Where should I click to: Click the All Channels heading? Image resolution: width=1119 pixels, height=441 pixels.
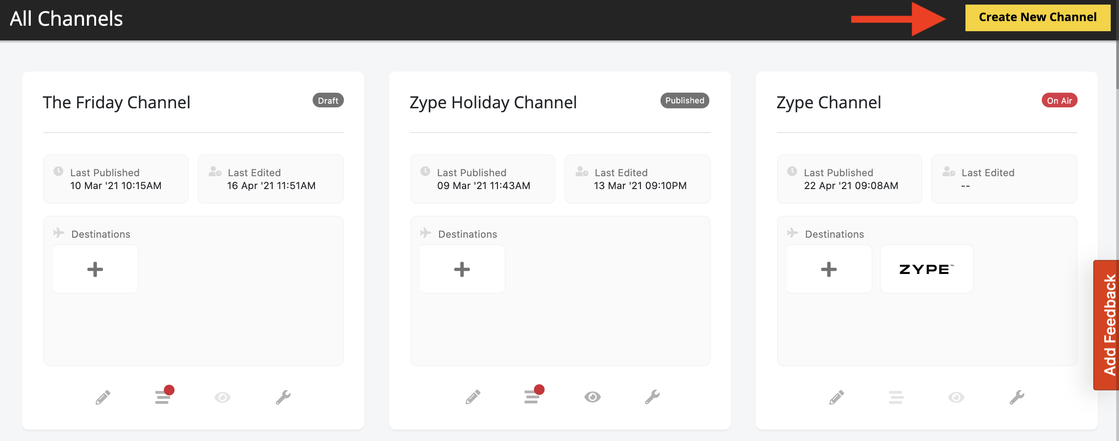pos(66,19)
